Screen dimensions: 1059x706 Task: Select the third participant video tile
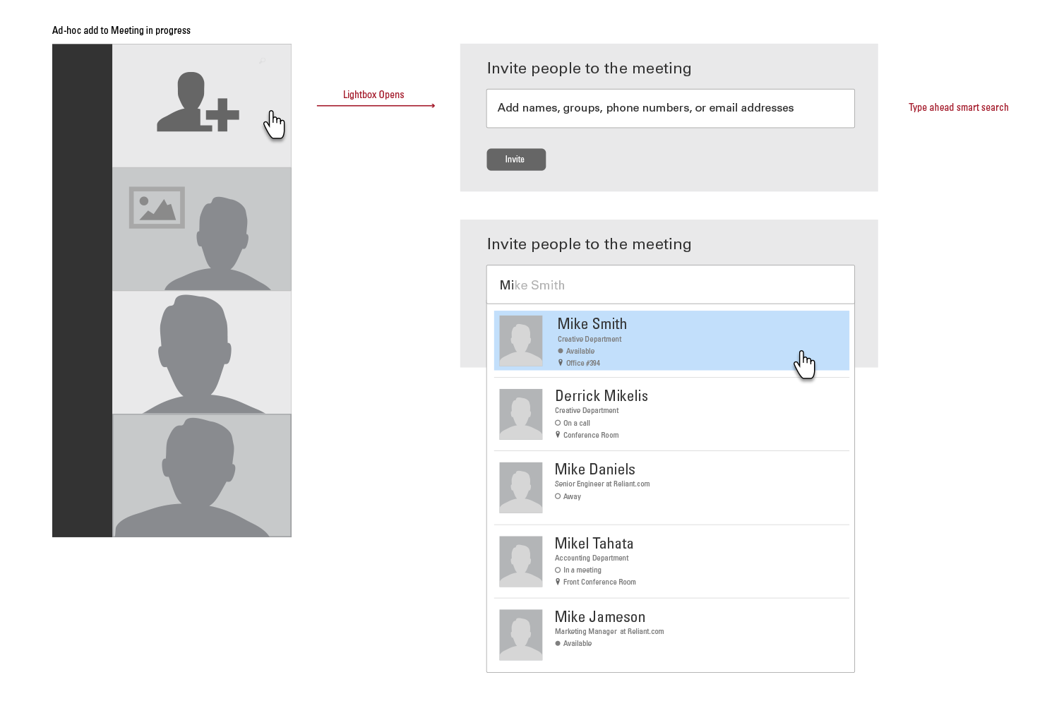click(202, 352)
